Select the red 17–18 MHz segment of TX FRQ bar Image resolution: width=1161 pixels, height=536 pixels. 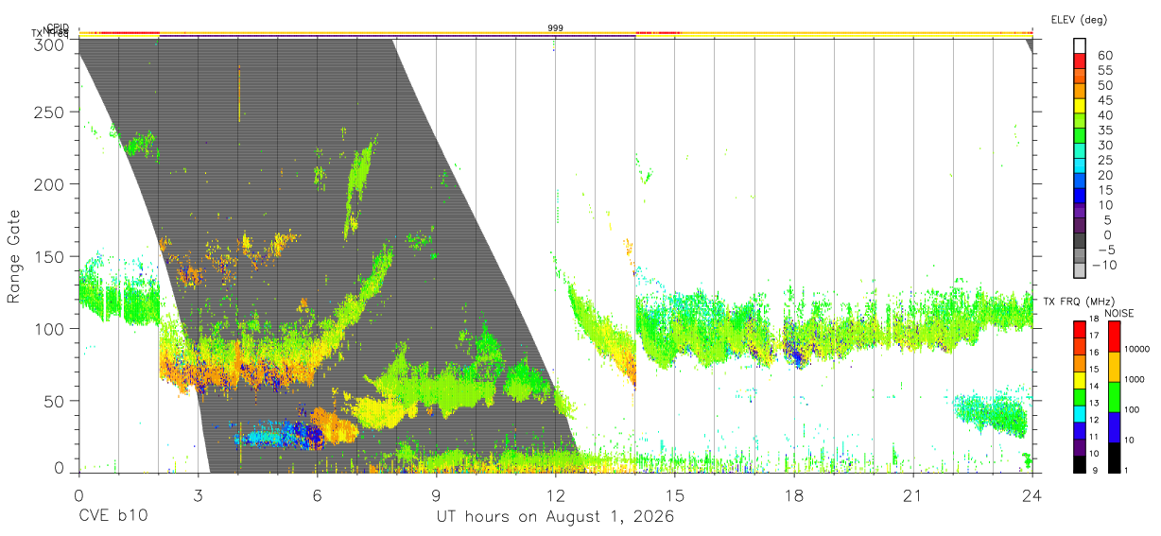1080,329
